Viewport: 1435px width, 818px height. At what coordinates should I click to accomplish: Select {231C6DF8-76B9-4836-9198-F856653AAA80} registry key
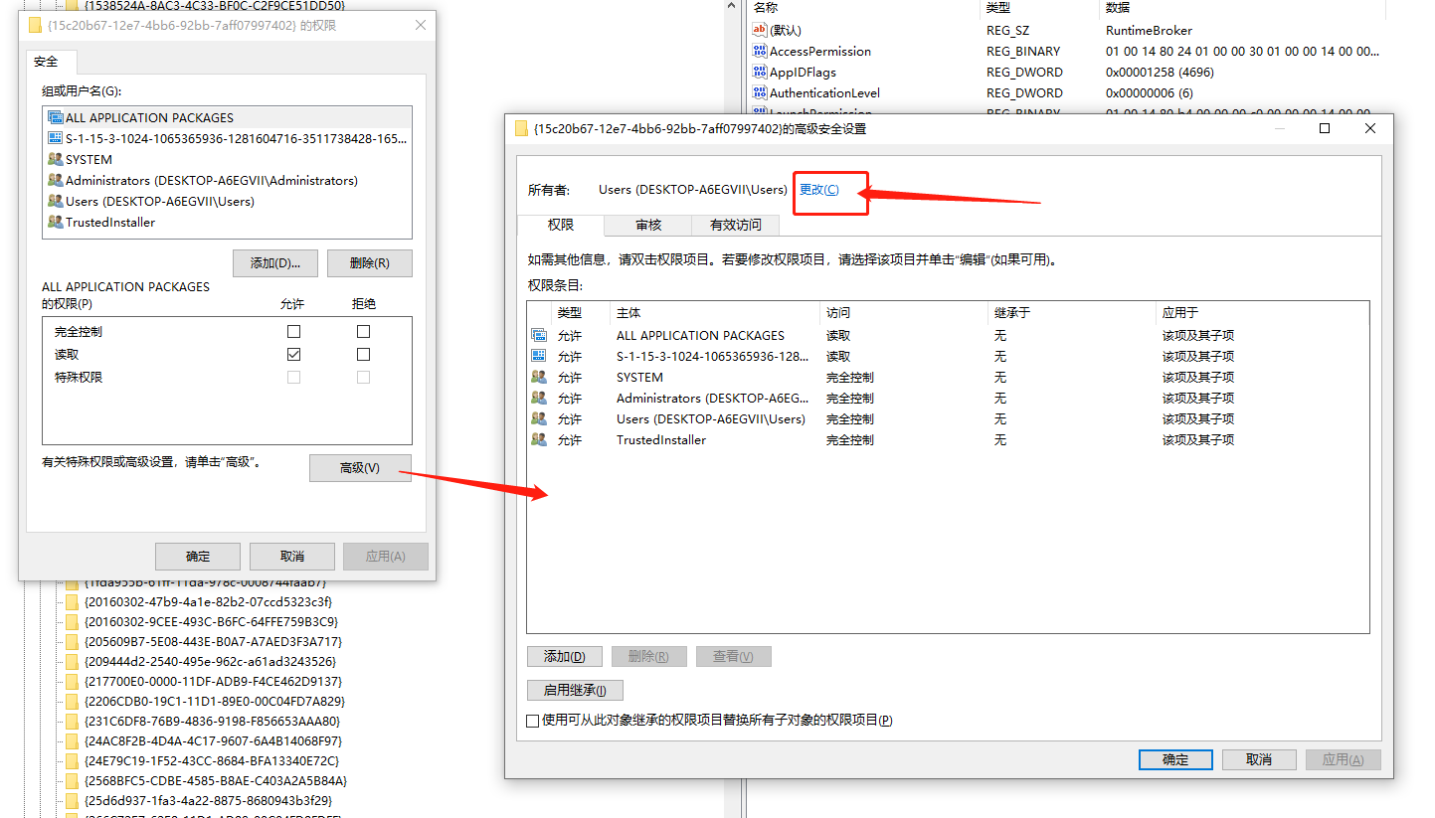point(212,722)
